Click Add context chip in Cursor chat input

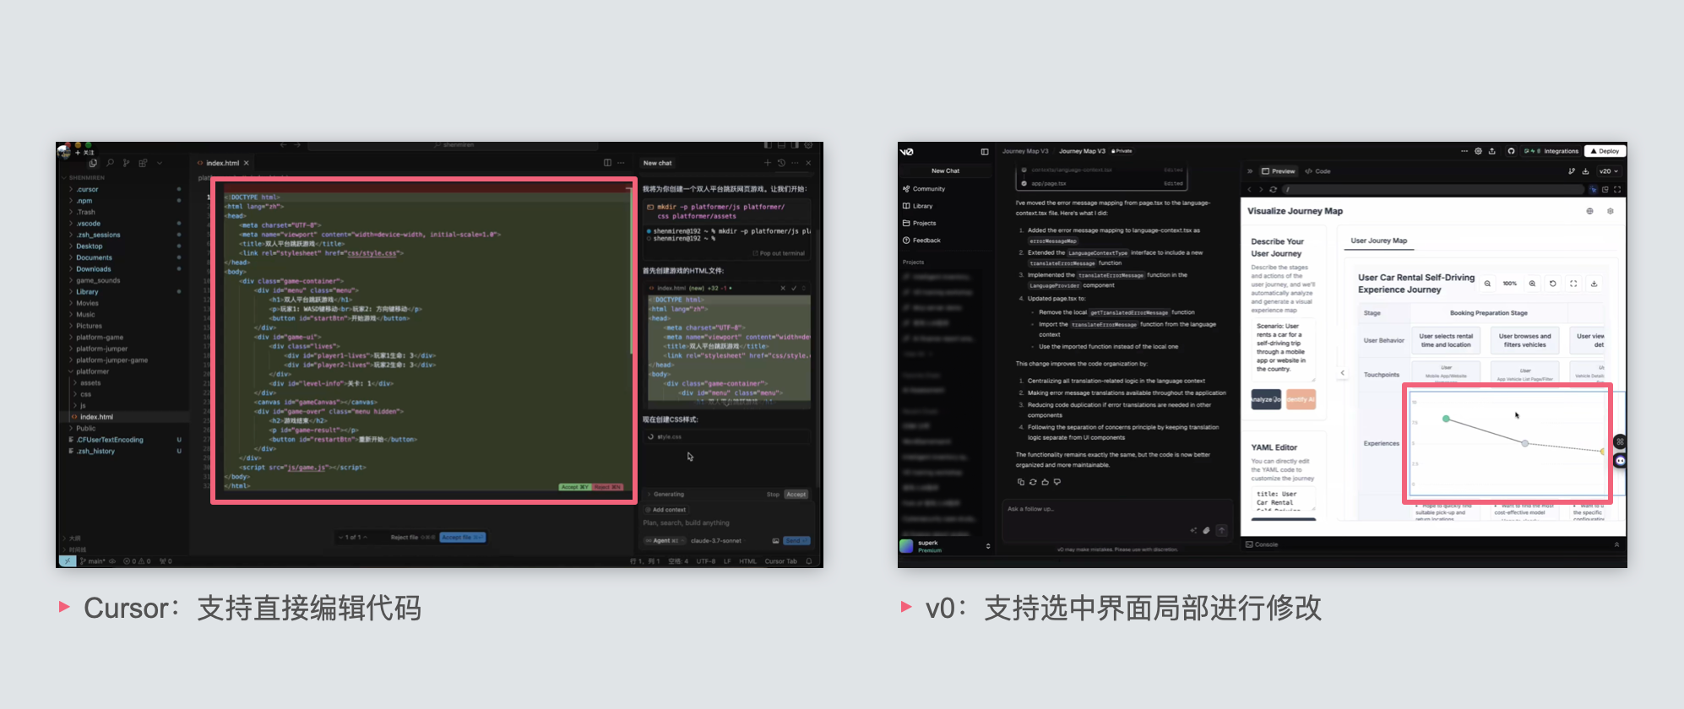(x=665, y=510)
